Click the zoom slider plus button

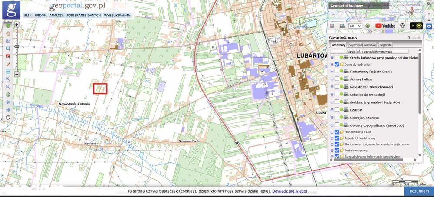16,25
